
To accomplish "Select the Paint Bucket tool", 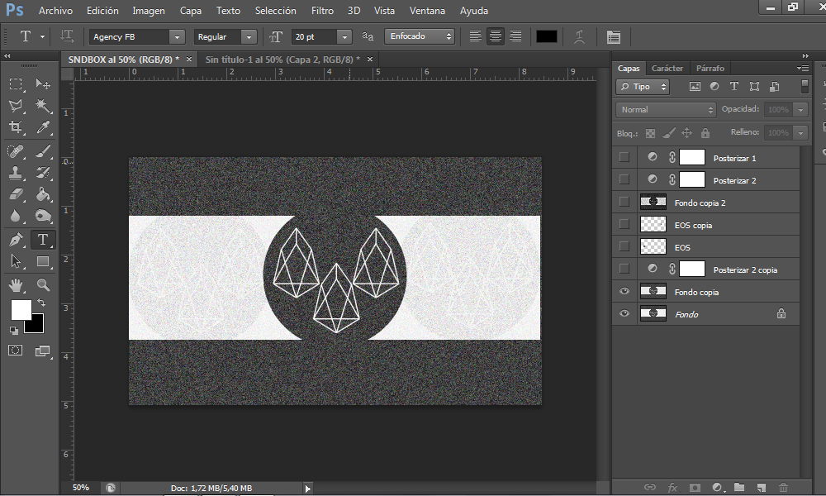I will pyautogui.click(x=43, y=194).
